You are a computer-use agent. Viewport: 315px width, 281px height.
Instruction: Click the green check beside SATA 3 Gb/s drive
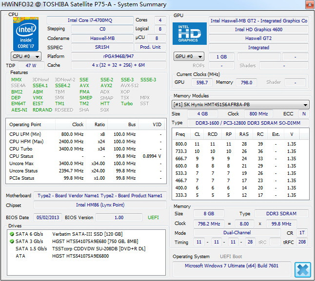pyautogui.click(x=11, y=241)
